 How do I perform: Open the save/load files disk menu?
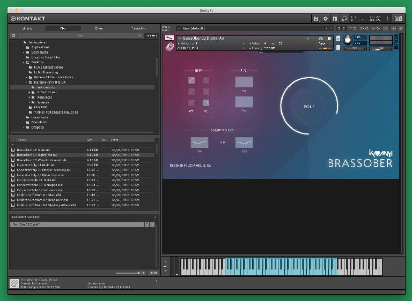316,19
